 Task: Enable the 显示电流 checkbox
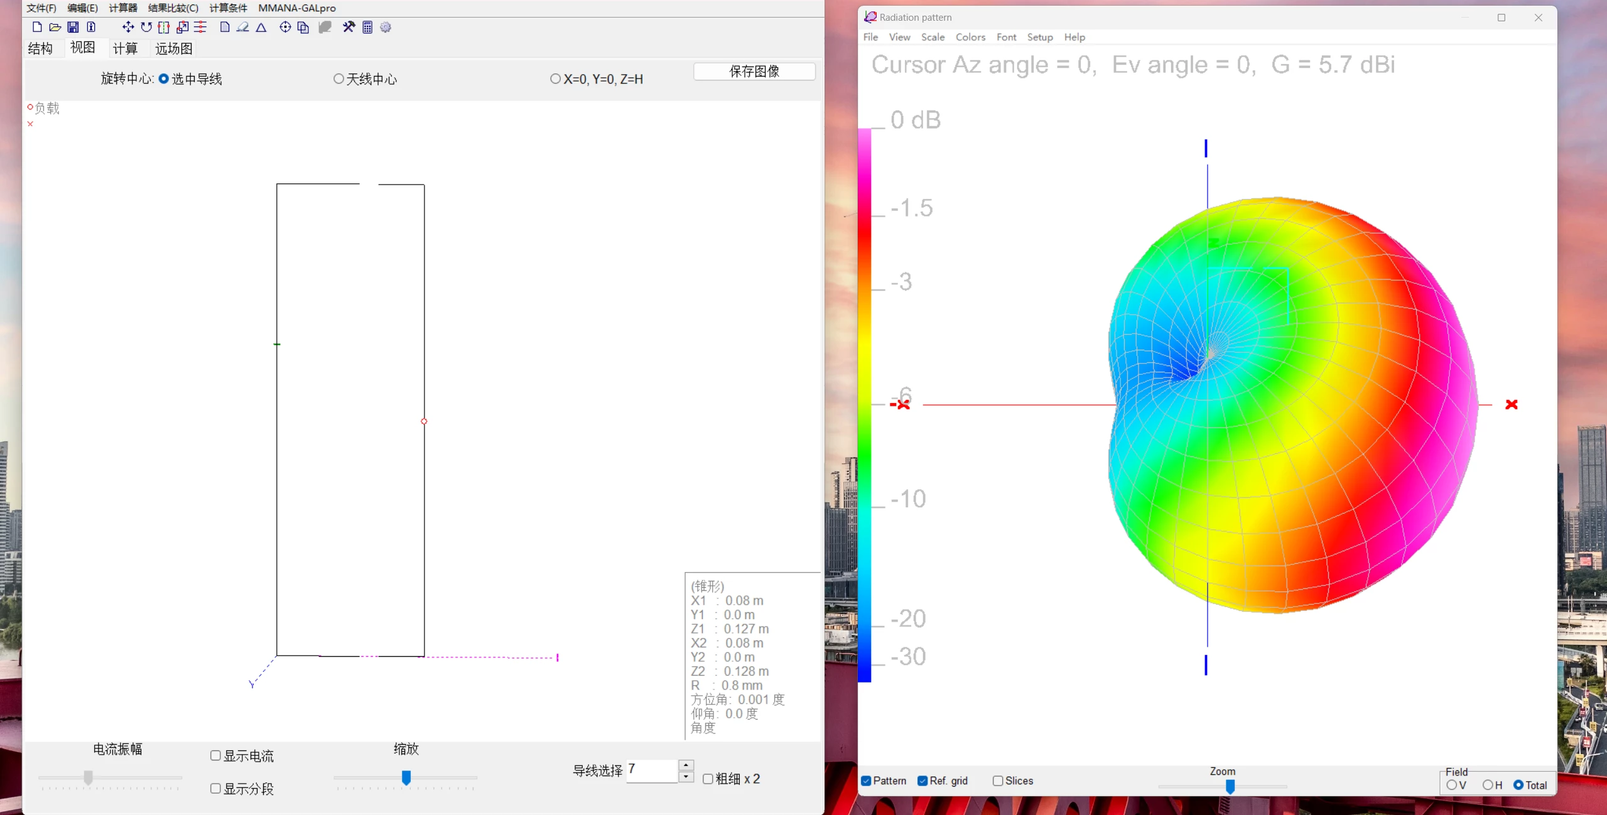tap(215, 755)
